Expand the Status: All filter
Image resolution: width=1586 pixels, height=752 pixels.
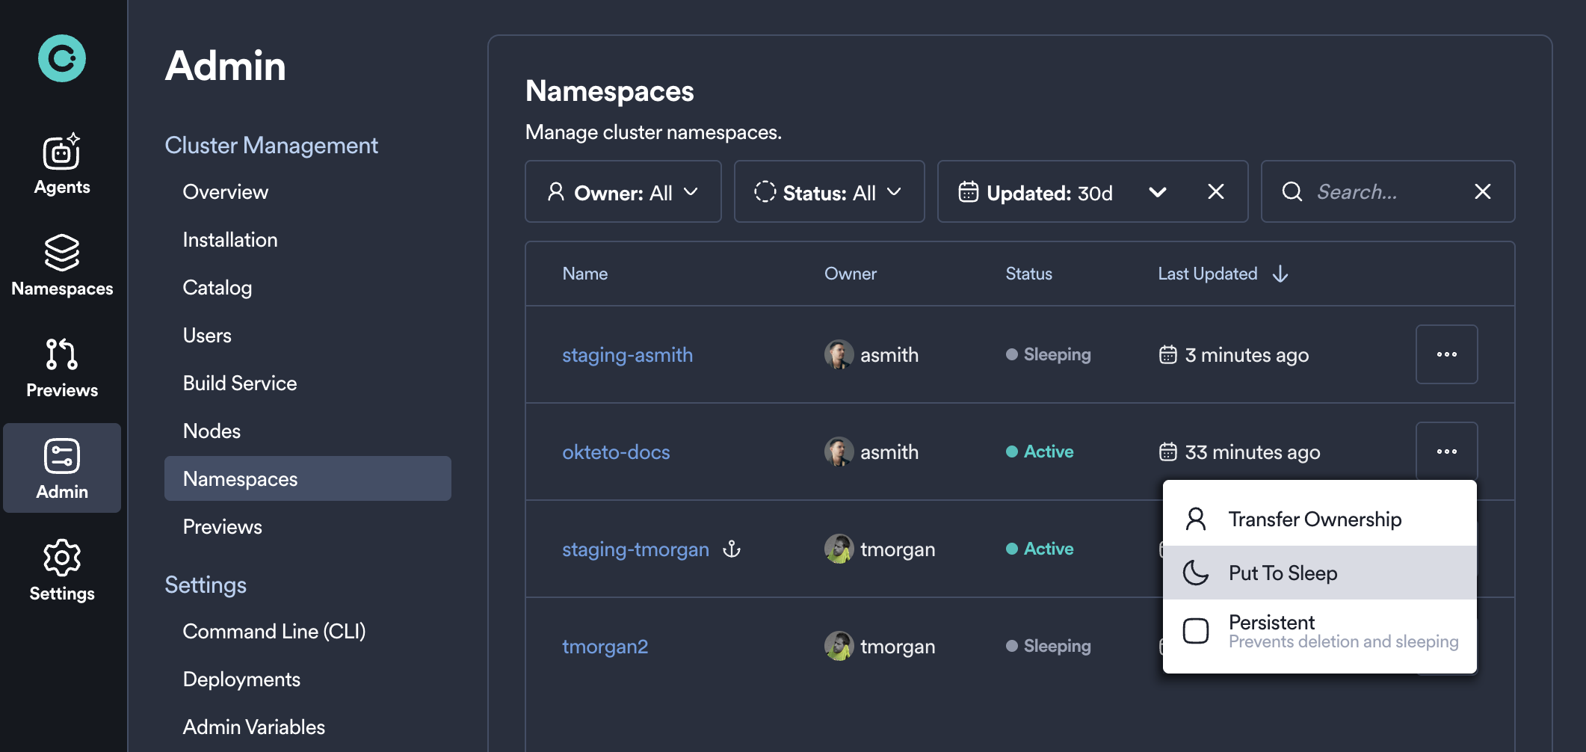pyautogui.click(x=829, y=192)
